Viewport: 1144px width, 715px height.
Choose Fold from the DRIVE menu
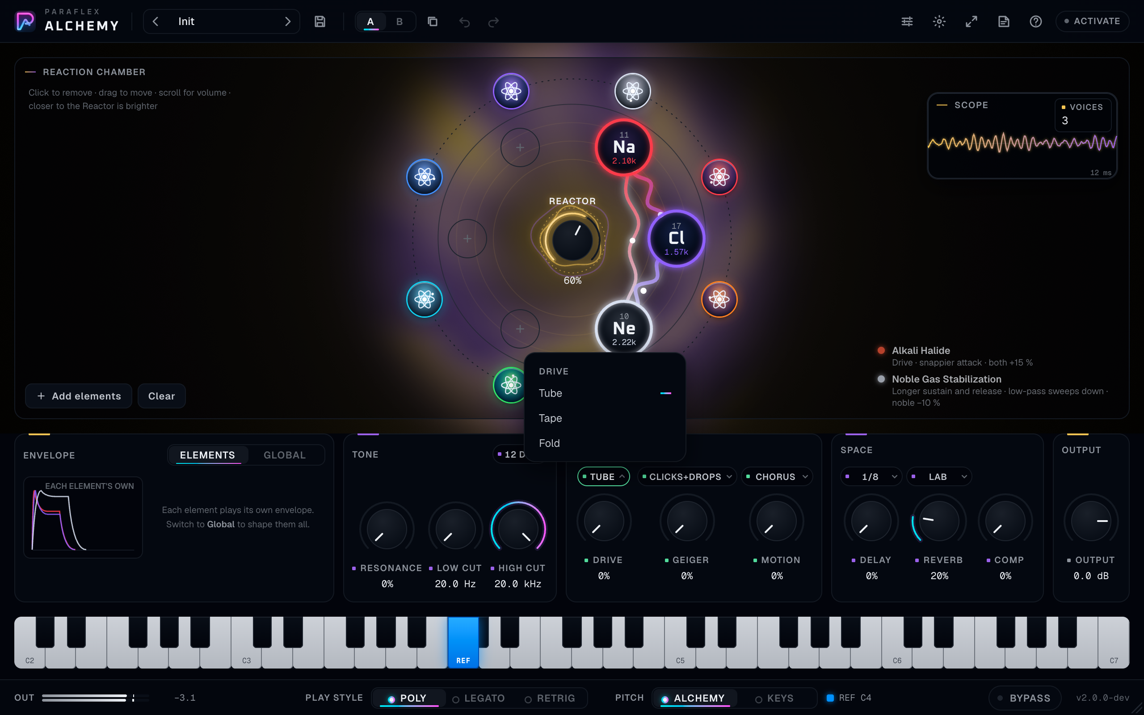coord(605,443)
